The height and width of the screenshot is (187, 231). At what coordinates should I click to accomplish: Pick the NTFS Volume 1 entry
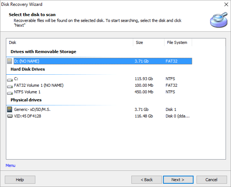pos(27,92)
